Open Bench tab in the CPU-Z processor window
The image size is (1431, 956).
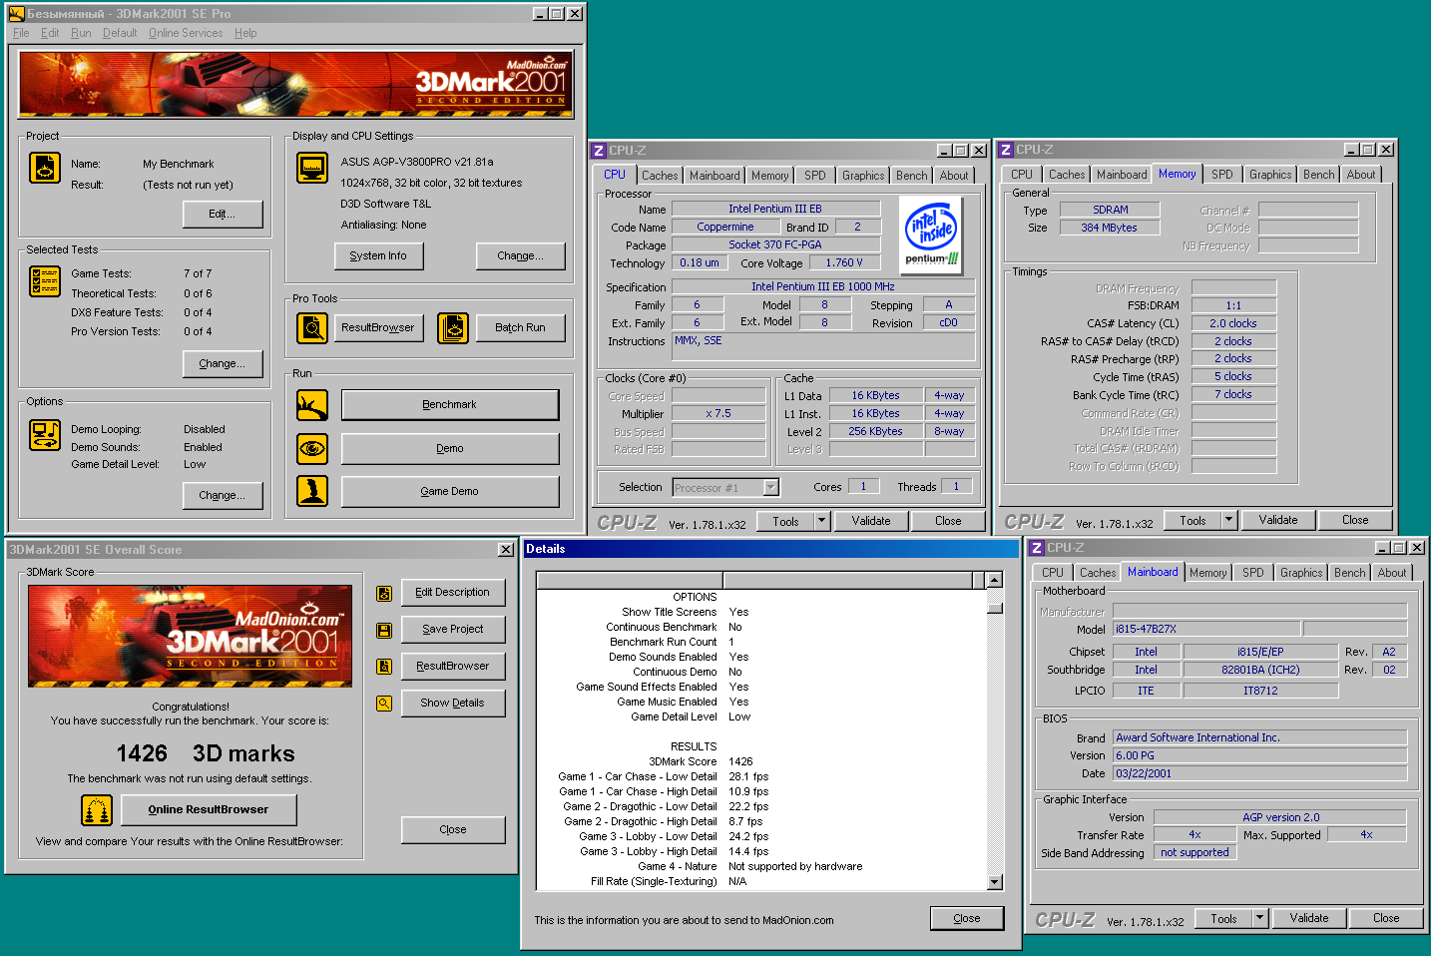point(911,176)
